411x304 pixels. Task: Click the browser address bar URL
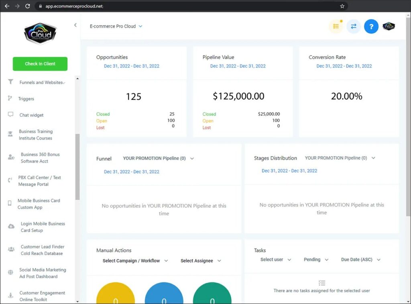pos(74,6)
